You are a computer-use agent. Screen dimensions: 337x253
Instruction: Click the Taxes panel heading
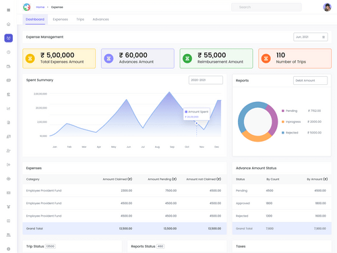[x=241, y=246]
